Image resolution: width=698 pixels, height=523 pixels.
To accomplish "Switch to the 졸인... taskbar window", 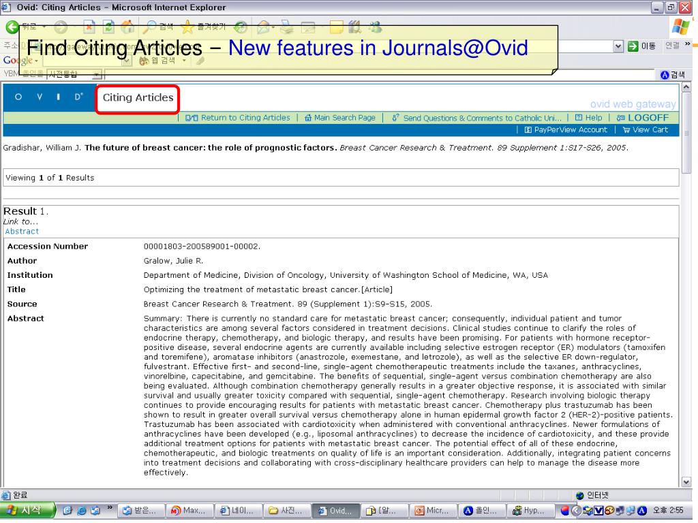I will coord(481,511).
